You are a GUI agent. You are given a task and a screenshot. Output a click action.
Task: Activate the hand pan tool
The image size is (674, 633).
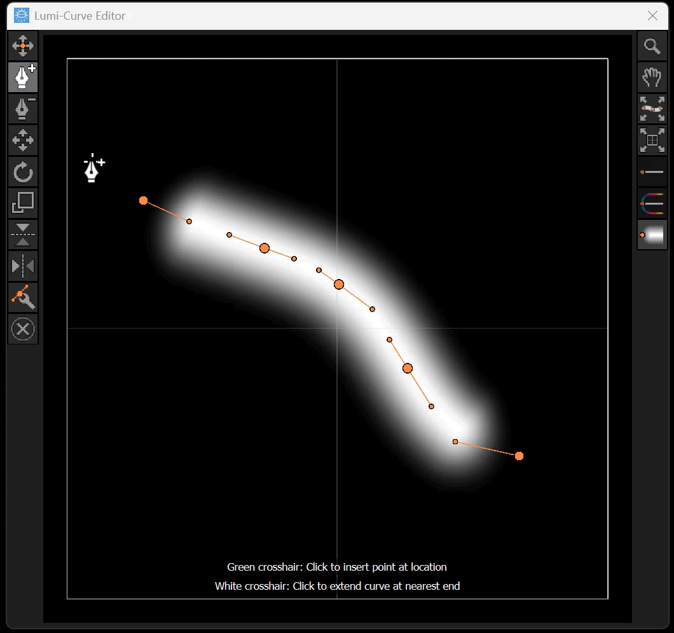652,78
